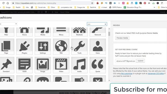Pick the Quote dashicon
The width and height of the screenshot is (167, 94).
click(98, 65)
